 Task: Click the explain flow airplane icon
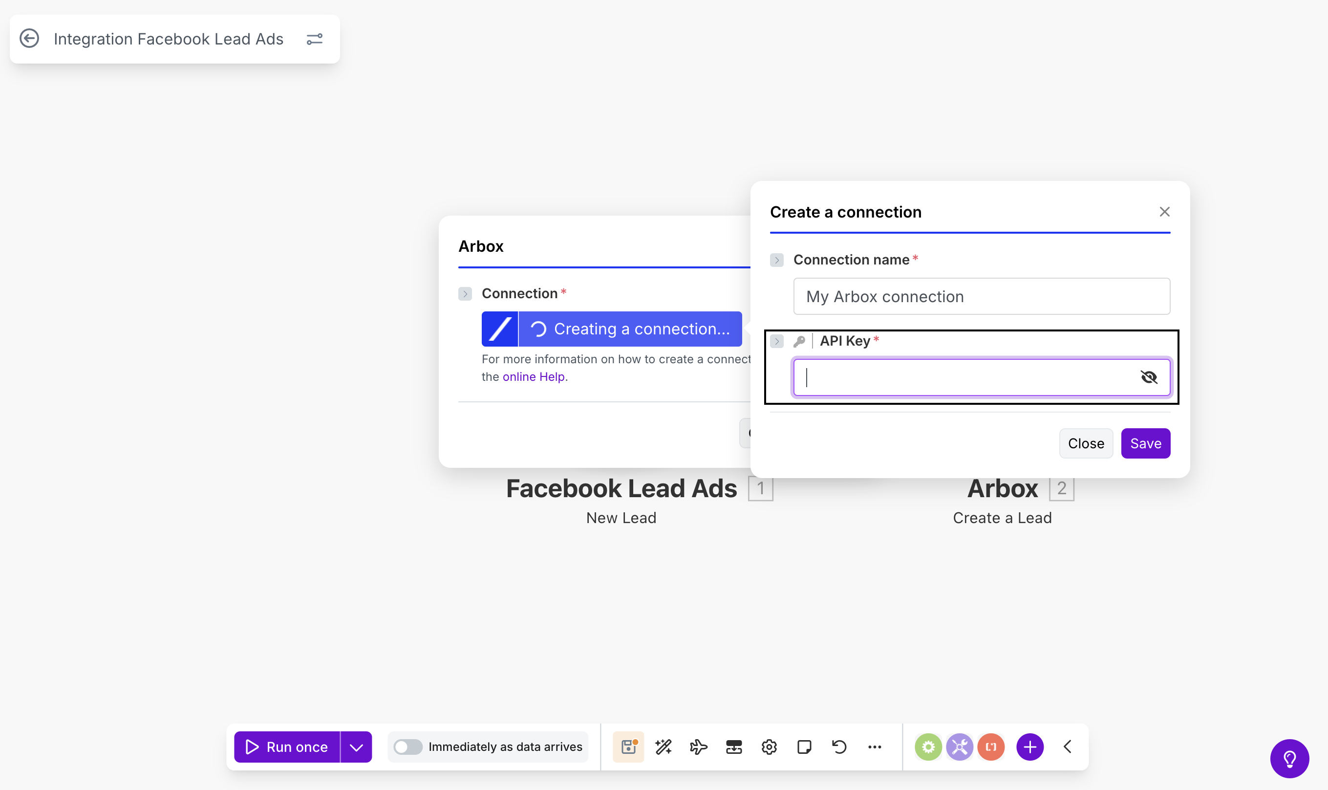[x=699, y=747]
